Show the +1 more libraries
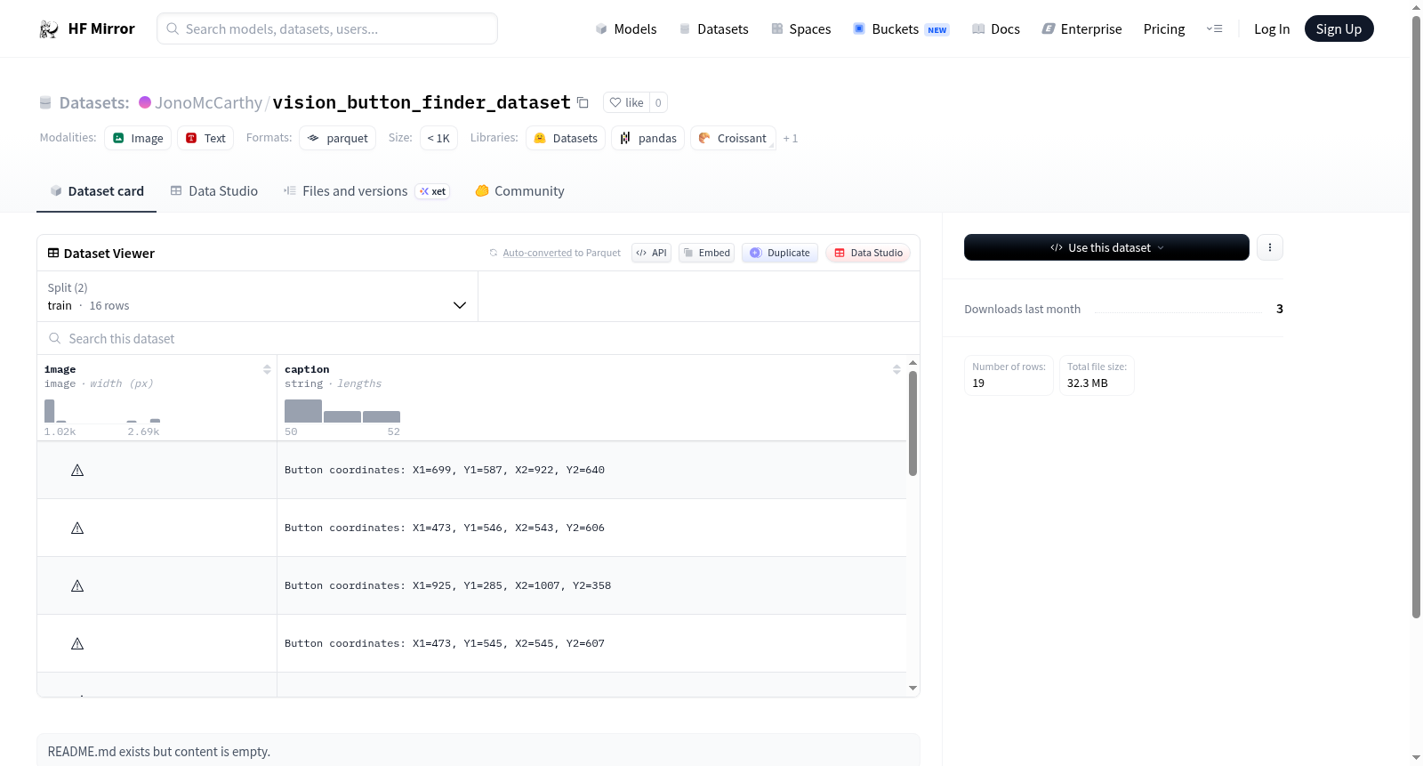 pyautogui.click(x=791, y=139)
